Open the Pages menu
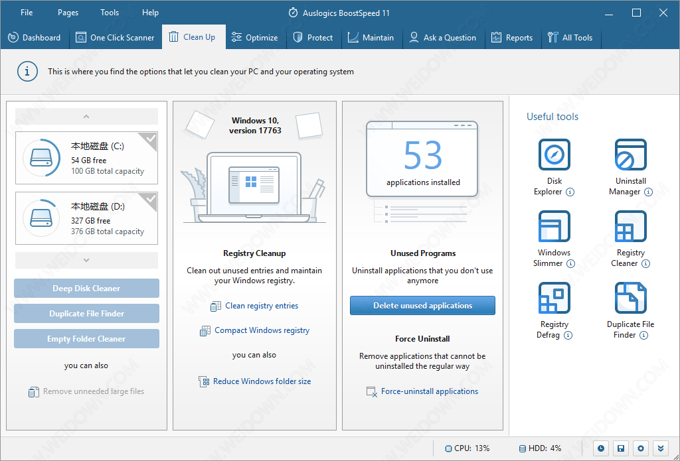Image resolution: width=680 pixels, height=461 pixels. 68,13
